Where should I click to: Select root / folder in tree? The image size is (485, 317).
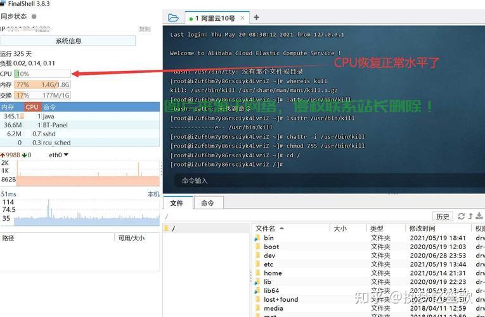click(x=206, y=228)
